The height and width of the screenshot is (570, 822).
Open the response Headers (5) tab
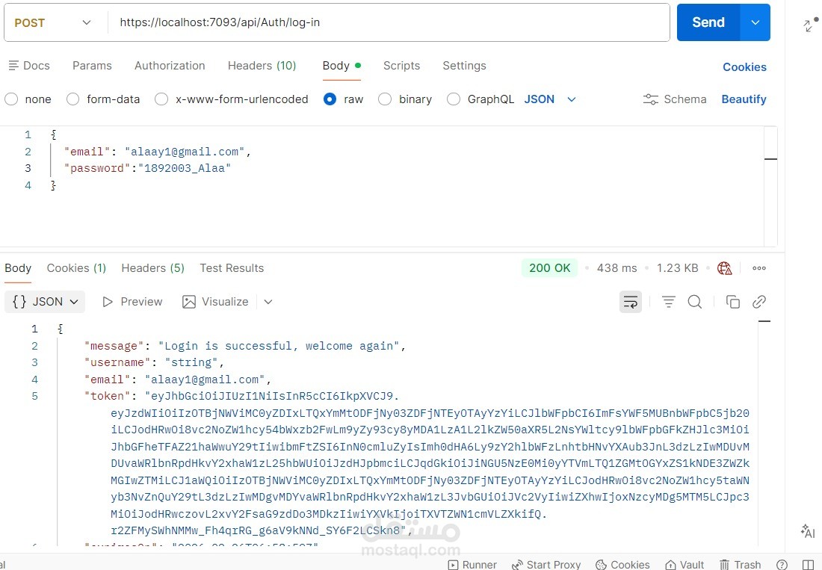coord(153,267)
